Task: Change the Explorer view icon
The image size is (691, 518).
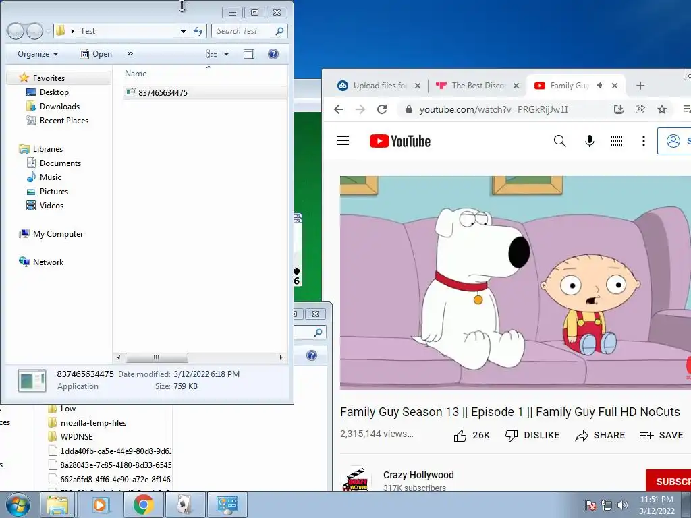Action: pyautogui.click(x=212, y=54)
